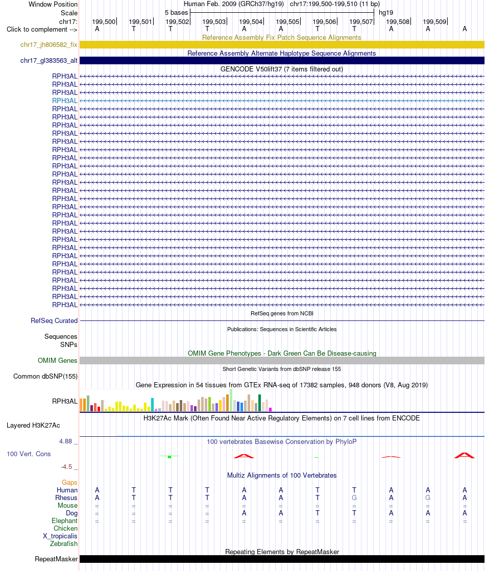The width and height of the screenshot is (485, 571).
Task: Select the Chicken species label
Action: click(65, 529)
